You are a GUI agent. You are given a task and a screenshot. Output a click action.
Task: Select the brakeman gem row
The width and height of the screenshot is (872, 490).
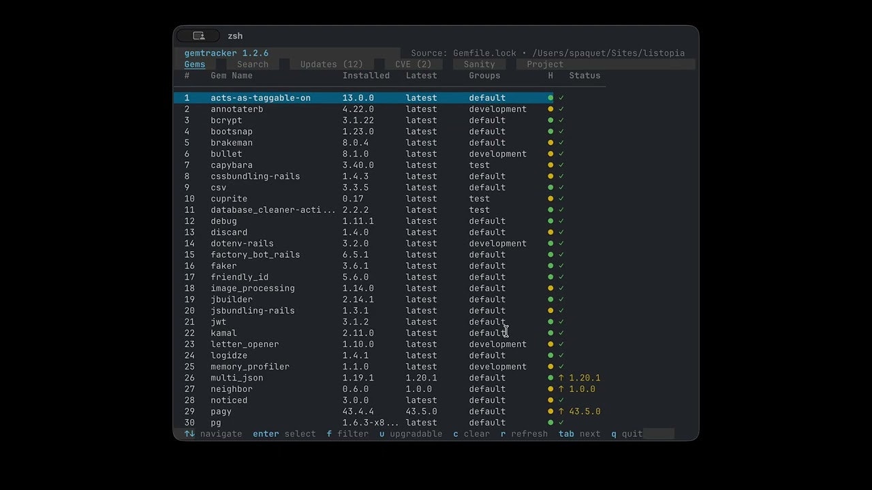tap(232, 143)
